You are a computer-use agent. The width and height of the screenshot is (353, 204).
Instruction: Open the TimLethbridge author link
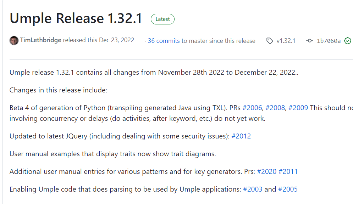[40, 40]
